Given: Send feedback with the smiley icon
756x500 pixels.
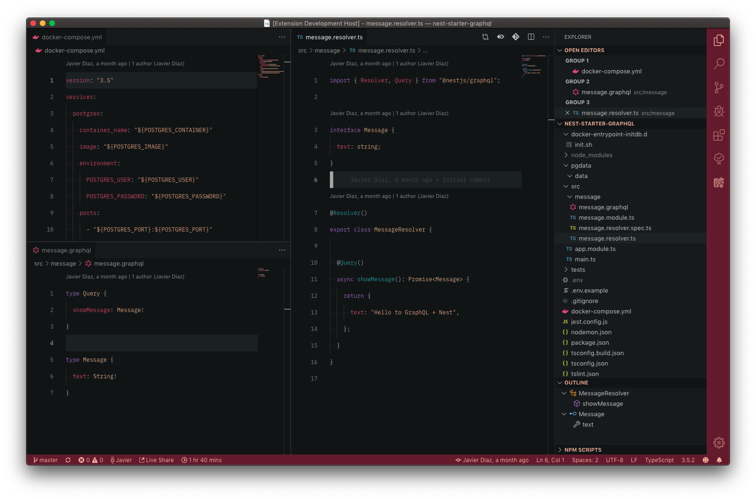Looking at the screenshot, I should pos(705,460).
